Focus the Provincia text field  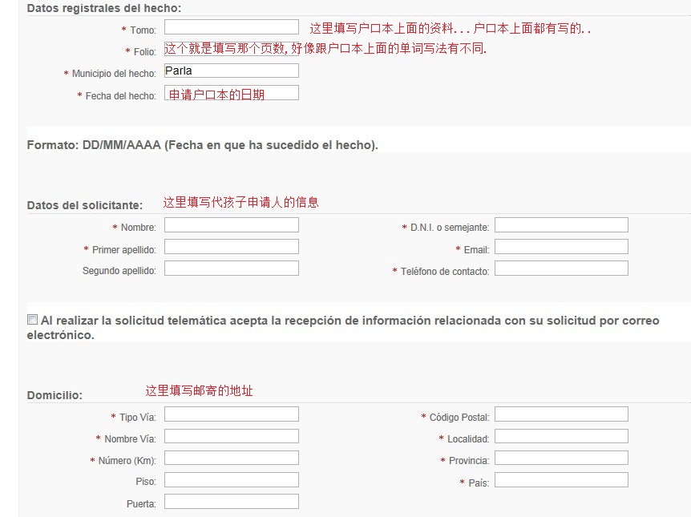560,458
